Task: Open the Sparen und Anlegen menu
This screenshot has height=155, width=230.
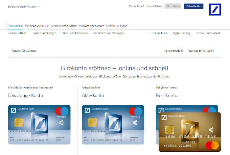Action: [x=44, y=33]
